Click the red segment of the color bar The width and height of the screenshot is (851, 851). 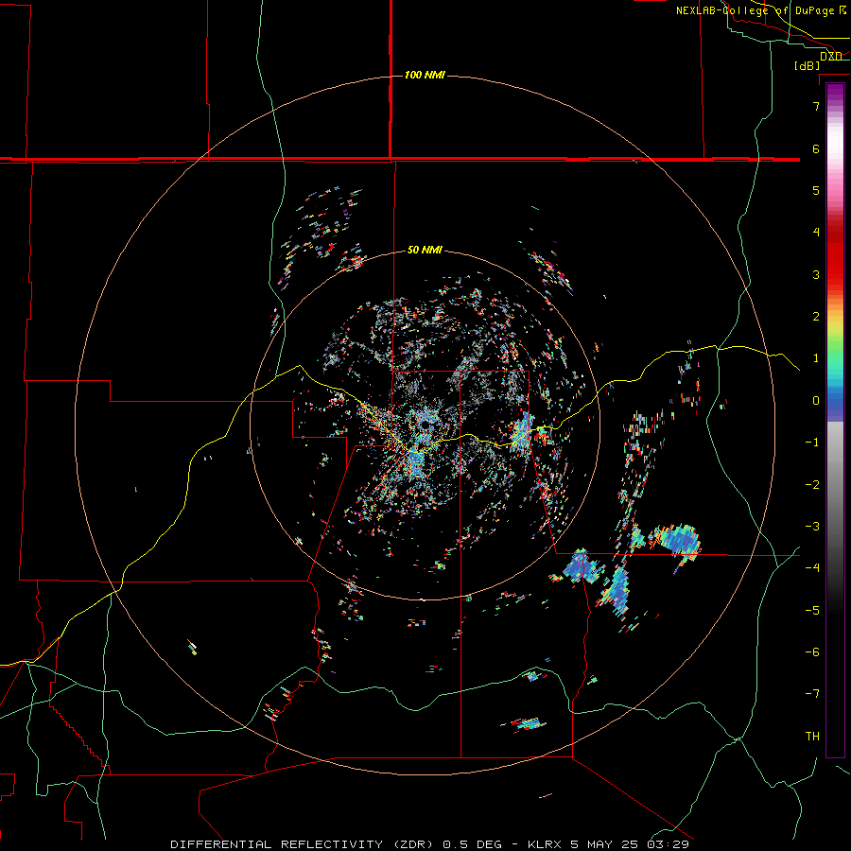835,255
